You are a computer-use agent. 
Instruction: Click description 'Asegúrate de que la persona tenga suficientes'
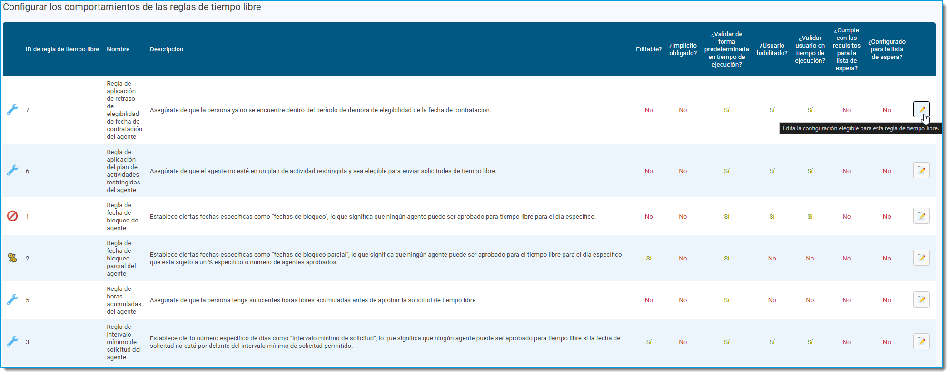(x=313, y=300)
